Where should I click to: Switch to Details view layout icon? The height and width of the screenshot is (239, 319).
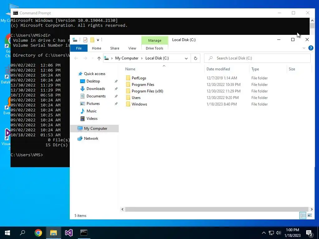point(303,215)
